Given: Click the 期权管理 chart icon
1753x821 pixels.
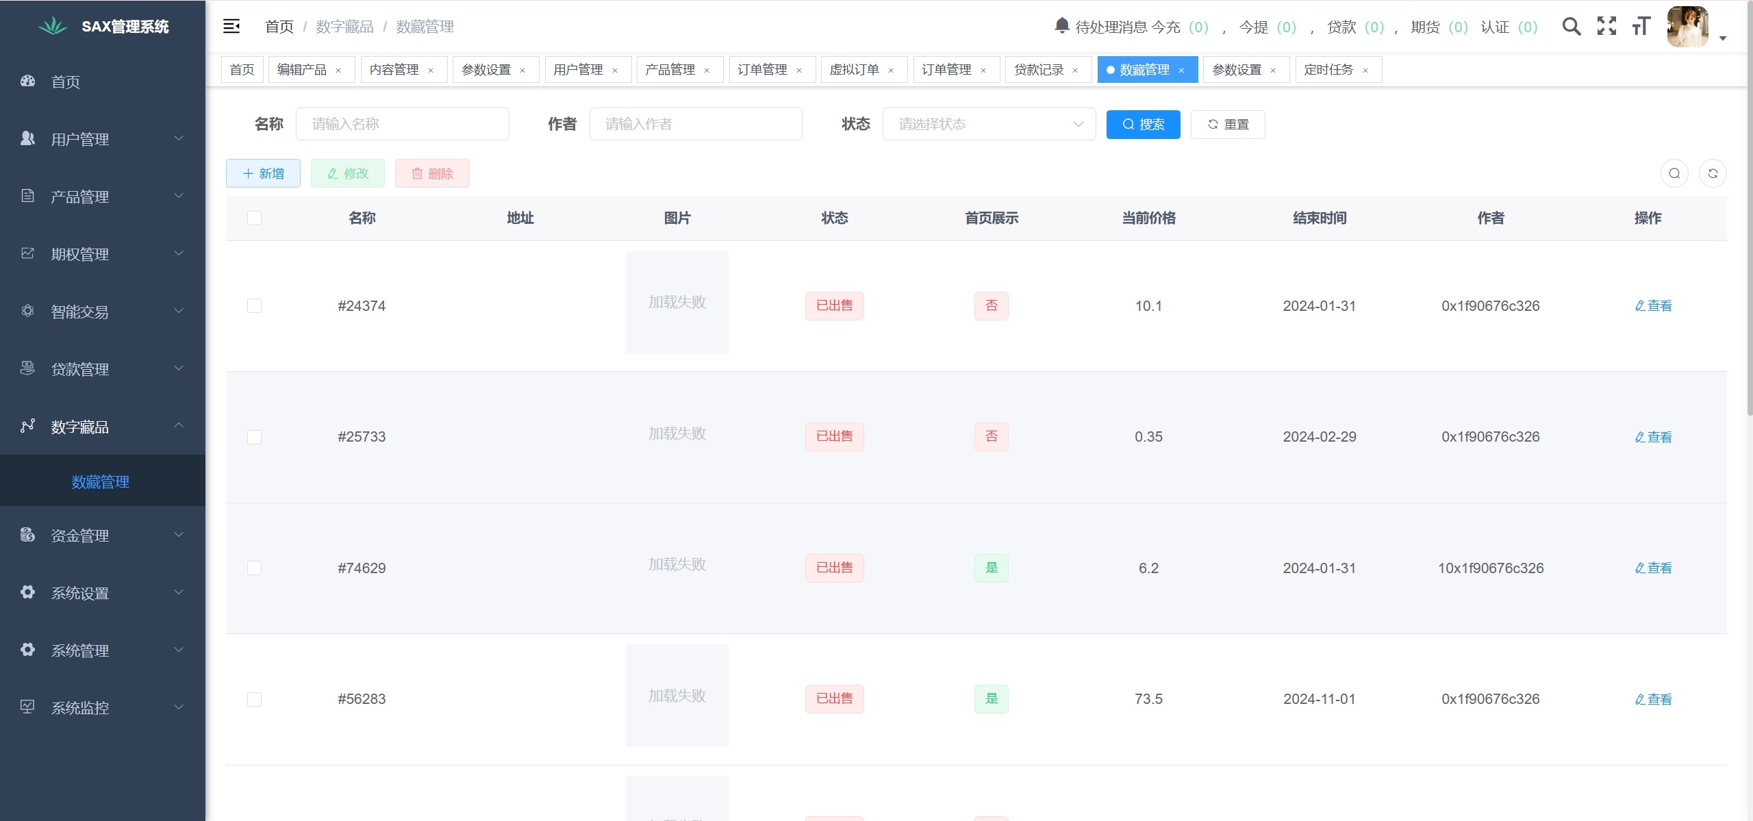Looking at the screenshot, I should 27,253.
